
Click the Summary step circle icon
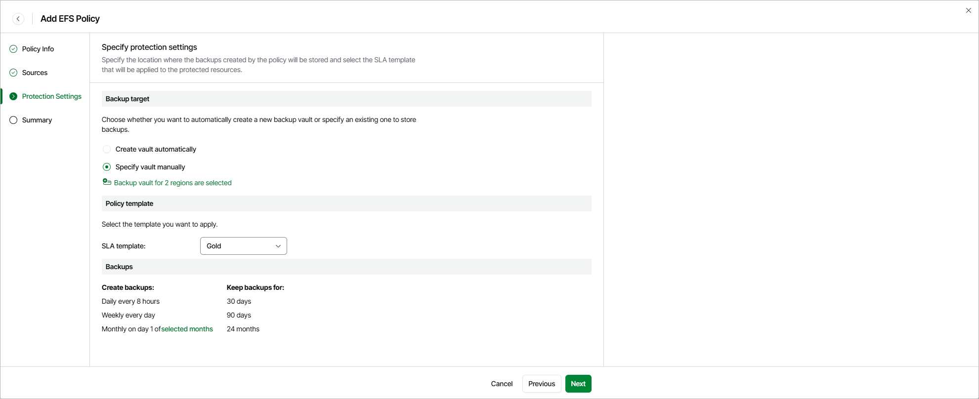[13, 120]
